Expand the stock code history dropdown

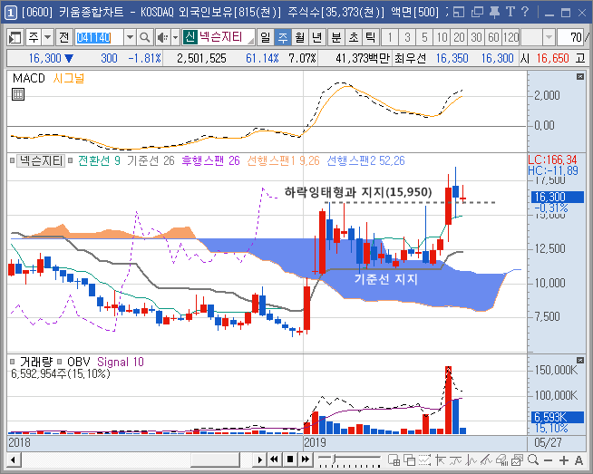pos(130,37)
